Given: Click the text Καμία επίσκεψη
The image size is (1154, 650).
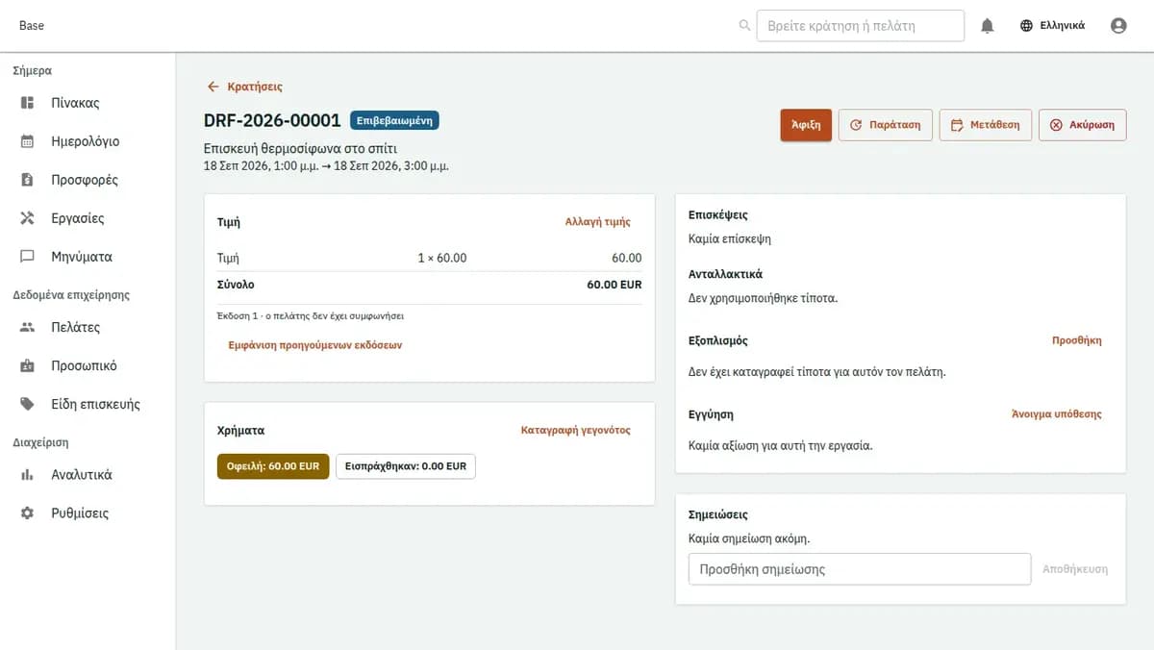Looking at the screenshot, I should click(730, 238).
